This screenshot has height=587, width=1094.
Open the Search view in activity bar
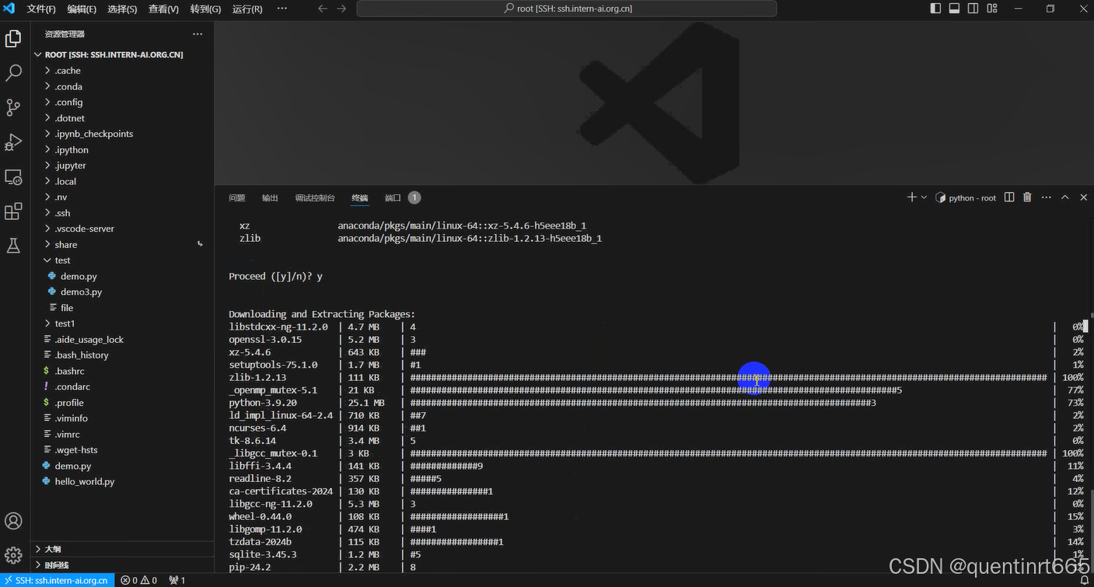coord(13,73)
